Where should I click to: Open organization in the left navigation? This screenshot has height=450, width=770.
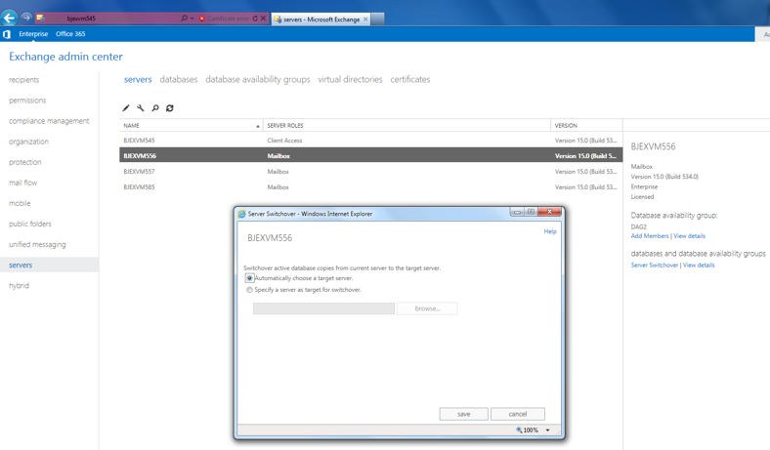click(x=29, y=142)
